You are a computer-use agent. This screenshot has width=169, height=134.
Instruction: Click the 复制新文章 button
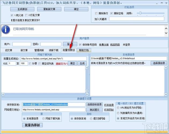(x=49, y=9)
